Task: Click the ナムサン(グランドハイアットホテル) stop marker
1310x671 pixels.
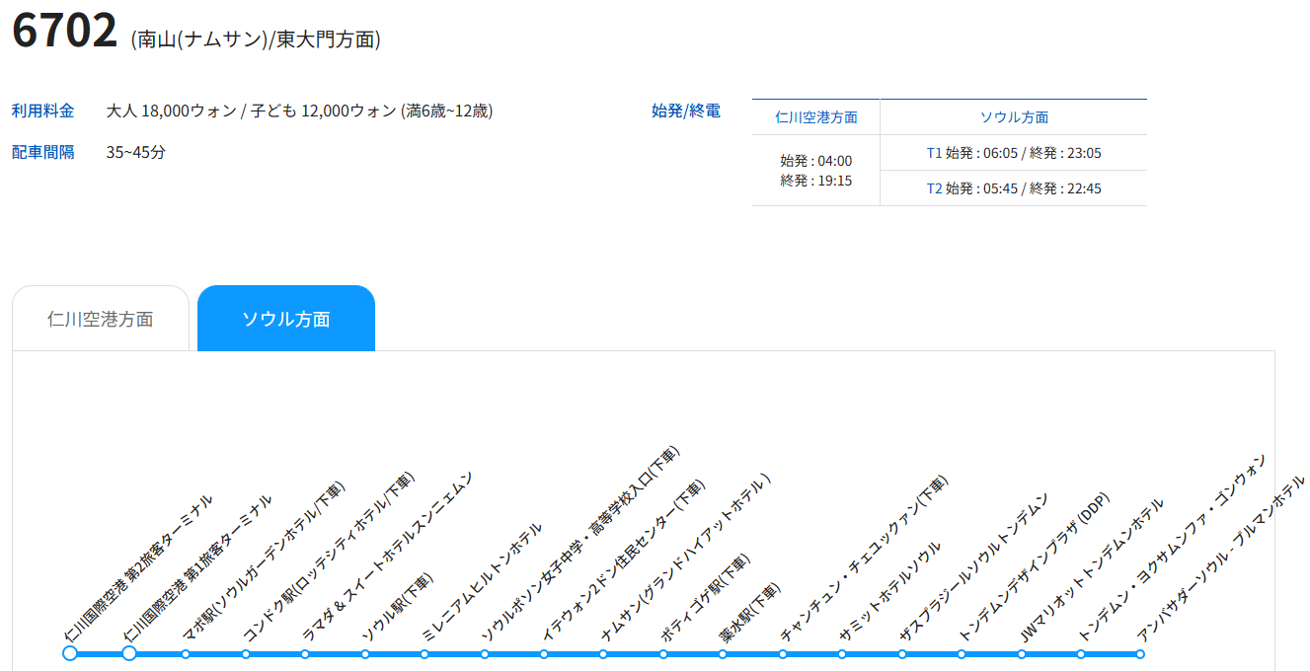Action: pyautogui.click(x=603, y=654)
